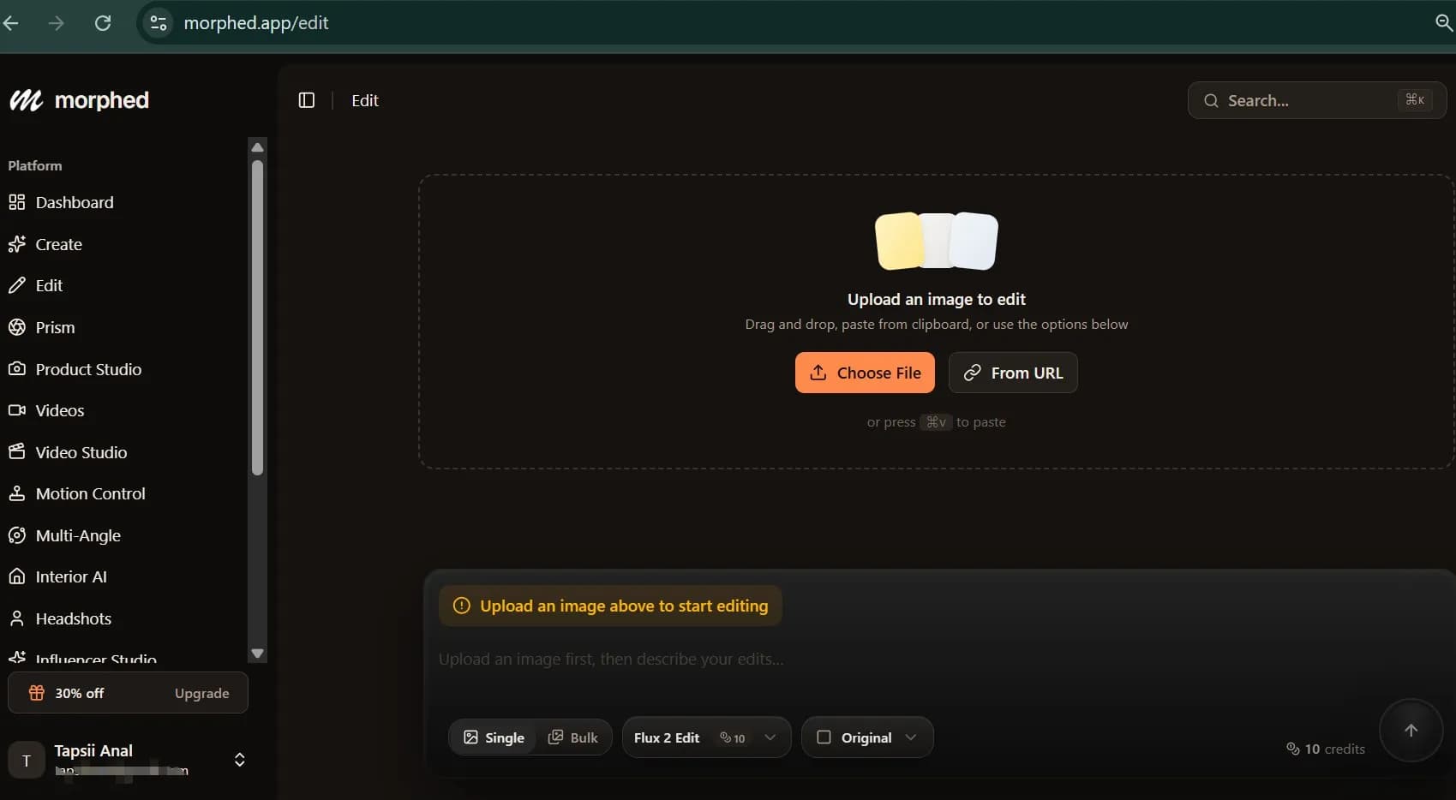Open the Original aspect ratio dropdown
The image size is (1456, 800).
(867, 737)
